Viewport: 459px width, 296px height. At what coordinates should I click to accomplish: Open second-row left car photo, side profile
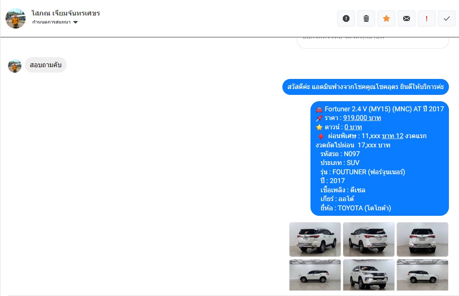tap(315, 275)
